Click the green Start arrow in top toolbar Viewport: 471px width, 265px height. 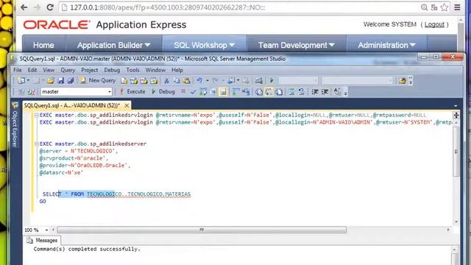point(272,80)
